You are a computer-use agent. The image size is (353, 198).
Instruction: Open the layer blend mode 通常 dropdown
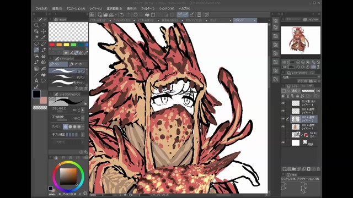tap(296, 91)
